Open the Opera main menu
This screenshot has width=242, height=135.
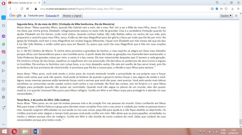pyautogui.click(x=3, y=2)
